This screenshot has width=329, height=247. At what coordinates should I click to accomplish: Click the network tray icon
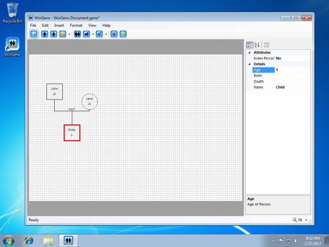pos(289,241)
